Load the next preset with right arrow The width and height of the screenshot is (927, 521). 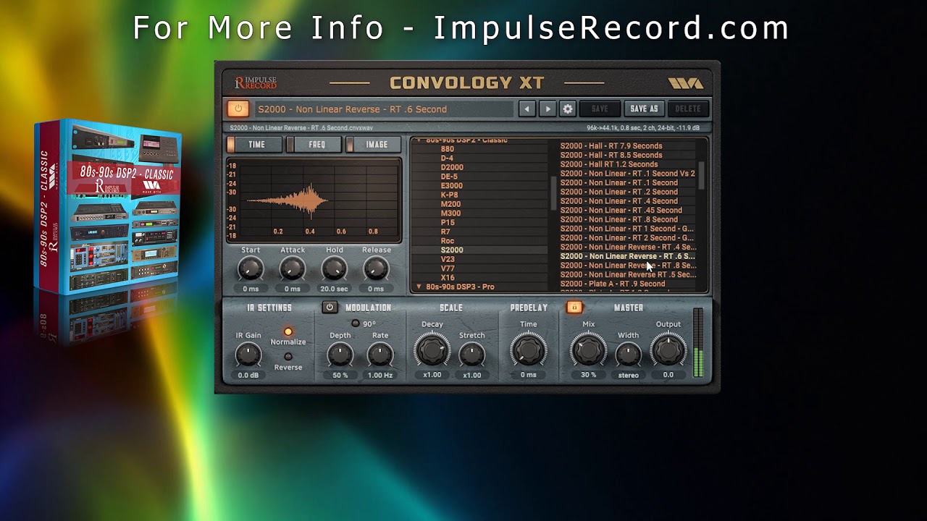[548, 109]
